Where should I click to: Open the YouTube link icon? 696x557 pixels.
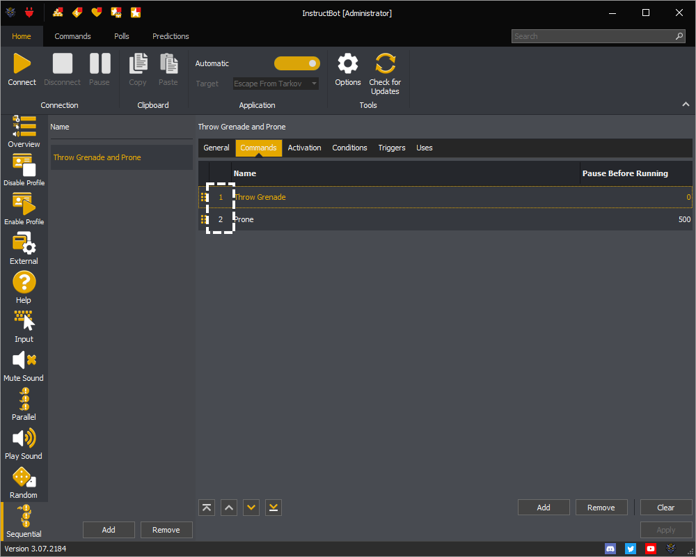651,549
